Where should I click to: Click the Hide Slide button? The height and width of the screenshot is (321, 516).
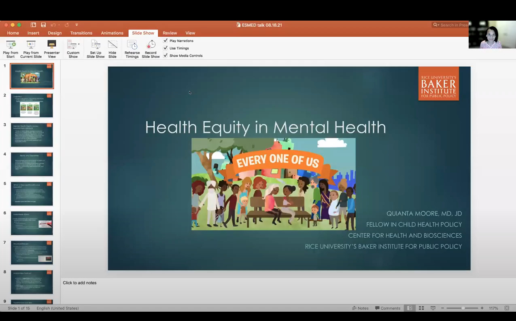click(x=113, y=49)
